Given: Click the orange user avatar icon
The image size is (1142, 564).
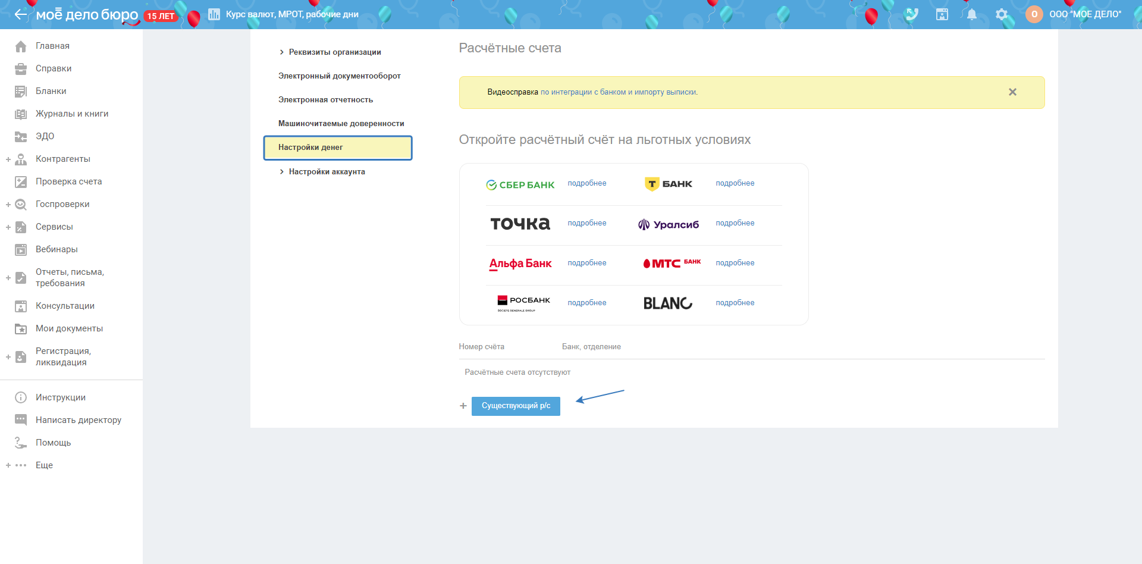Looking at the screenshot, I should pos(1034,14).
